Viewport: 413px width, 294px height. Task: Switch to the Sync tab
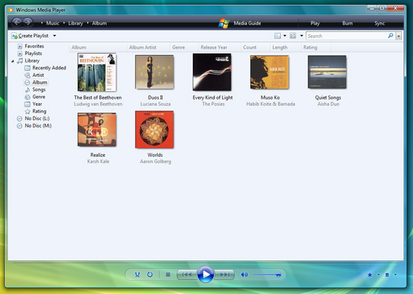click(x=379, y=23)
